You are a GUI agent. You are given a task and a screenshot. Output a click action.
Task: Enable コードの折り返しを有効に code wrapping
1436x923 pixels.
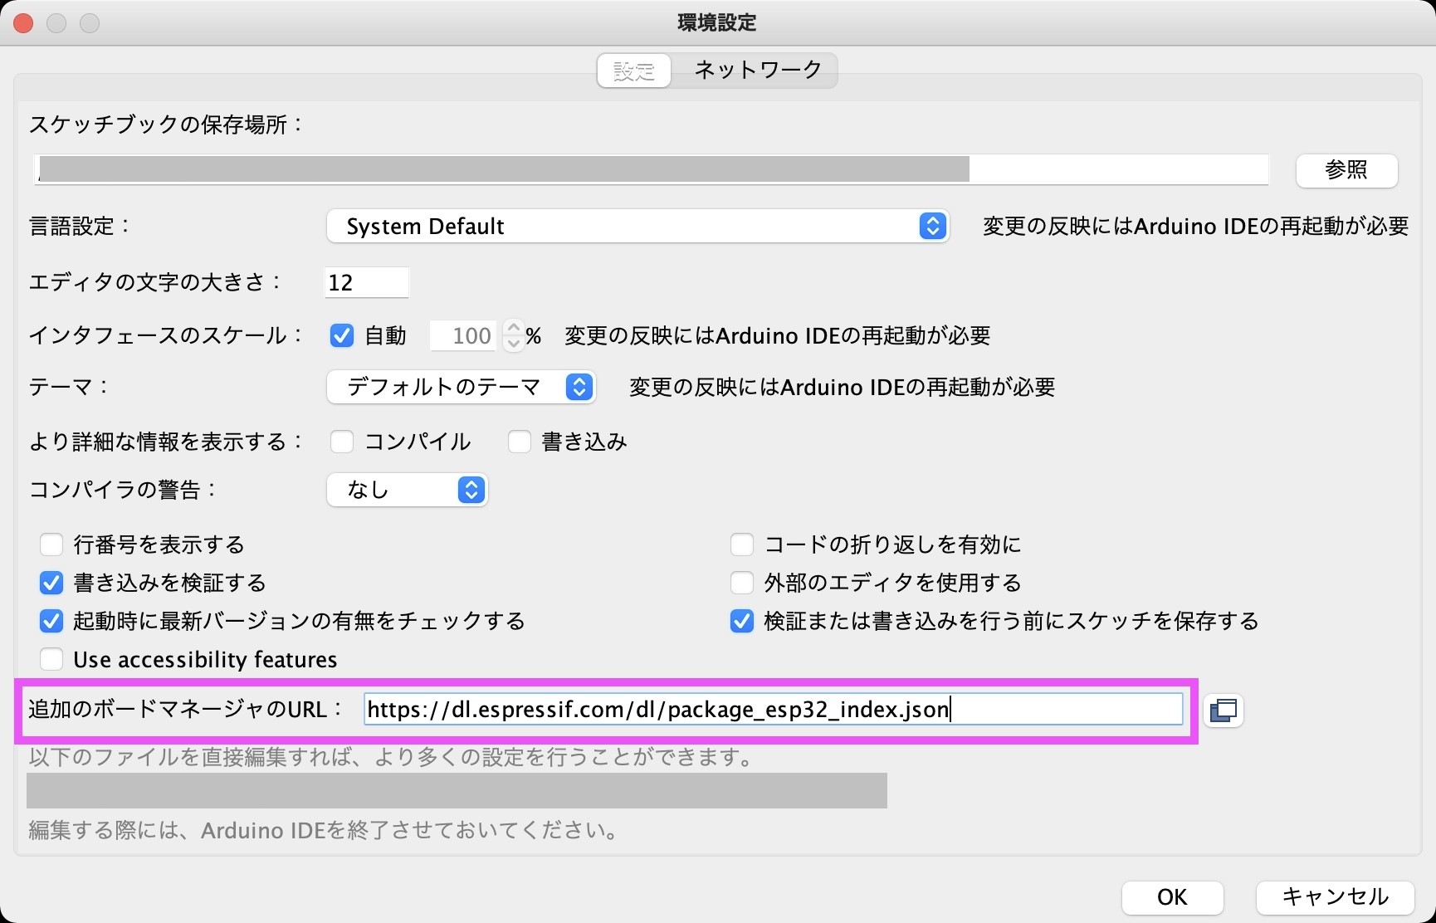(x=741, y=544)
